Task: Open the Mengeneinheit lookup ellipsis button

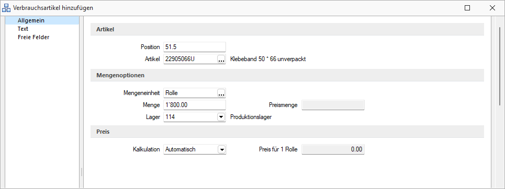Action: pos(221,93)
